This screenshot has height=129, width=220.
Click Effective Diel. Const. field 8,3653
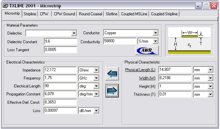[x=60, y=102]
